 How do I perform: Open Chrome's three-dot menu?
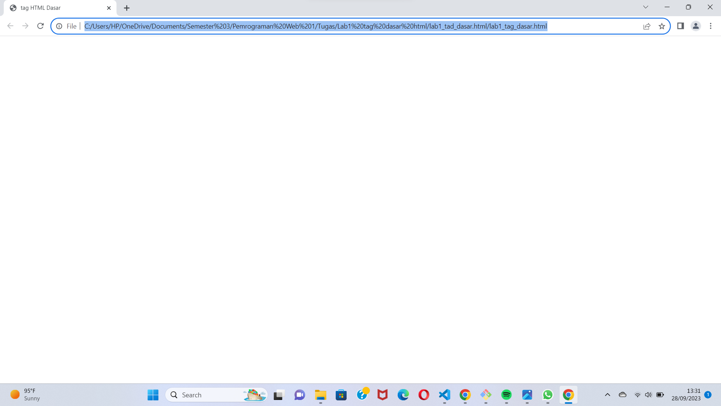(x=710, y=26)
